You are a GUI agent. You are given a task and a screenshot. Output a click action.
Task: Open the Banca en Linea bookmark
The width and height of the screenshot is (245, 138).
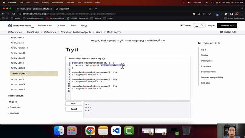coord(55,18)
